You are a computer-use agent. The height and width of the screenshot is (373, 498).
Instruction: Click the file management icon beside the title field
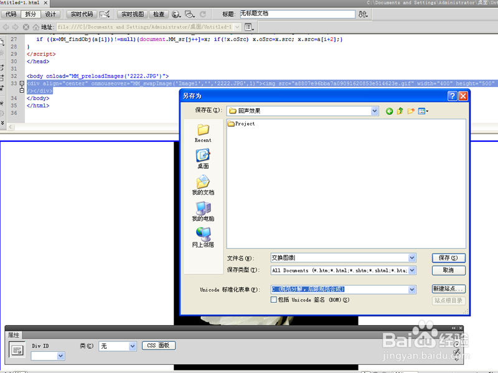point(363,14)
